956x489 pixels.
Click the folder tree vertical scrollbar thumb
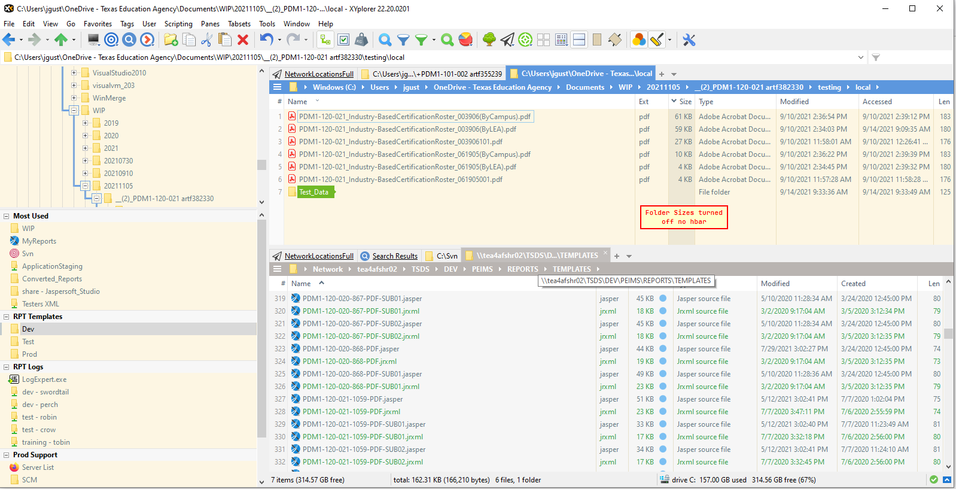tap(261, 165)
